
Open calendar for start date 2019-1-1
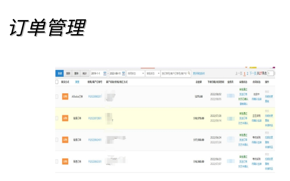[x=105, y=73]
